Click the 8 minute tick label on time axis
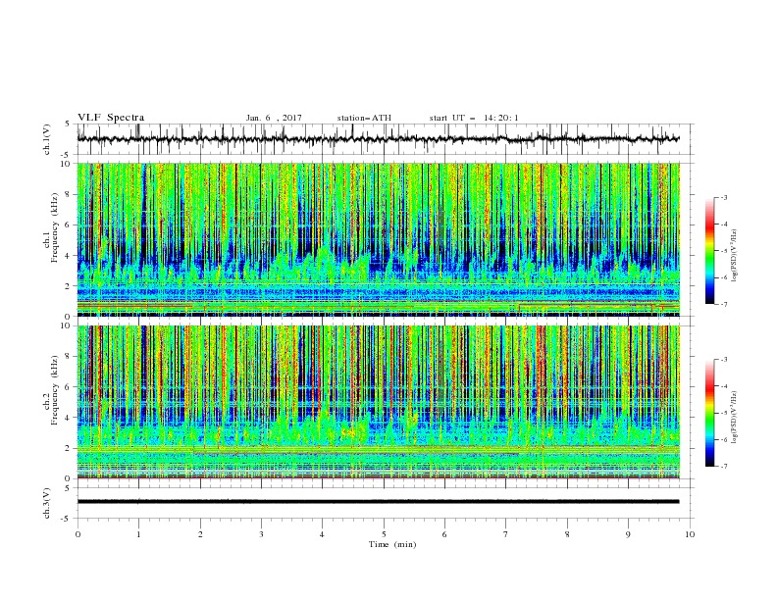Viewport: 777px width, 600px height. click(x=567, y=534)
